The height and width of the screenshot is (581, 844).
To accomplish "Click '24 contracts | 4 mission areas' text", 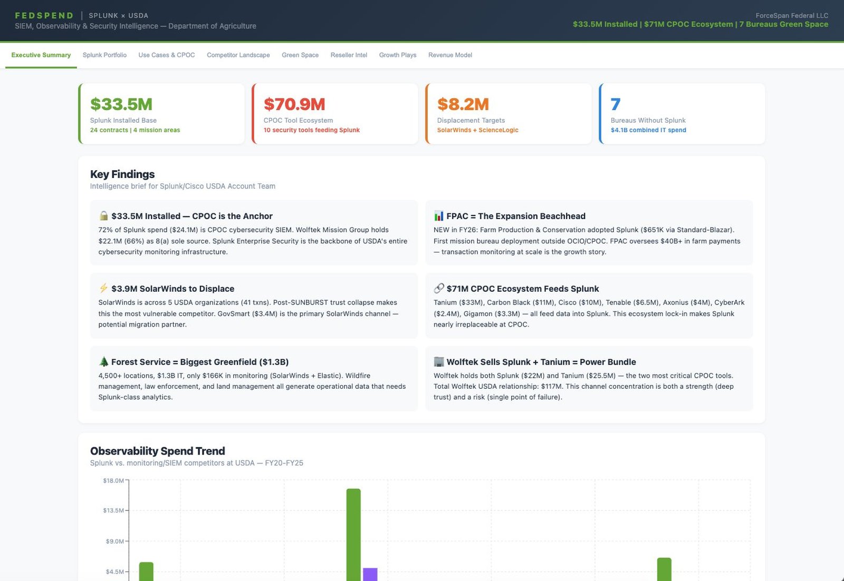I will 135,130.
